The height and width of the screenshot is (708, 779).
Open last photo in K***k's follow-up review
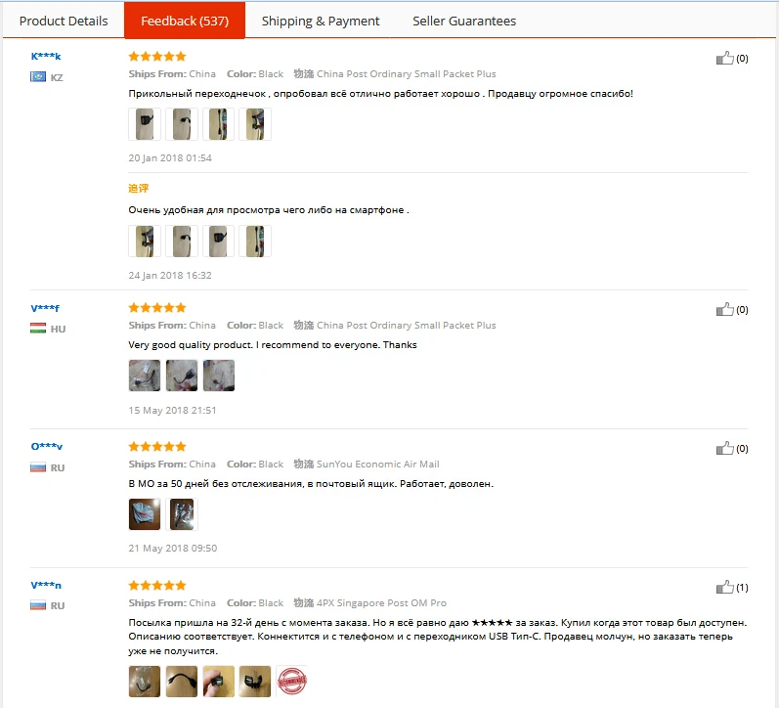click(x=255, y=242)
